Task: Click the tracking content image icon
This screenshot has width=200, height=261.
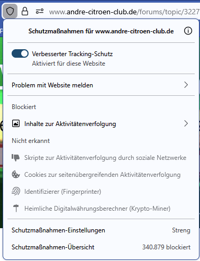Action: click(x=16, y=123)
